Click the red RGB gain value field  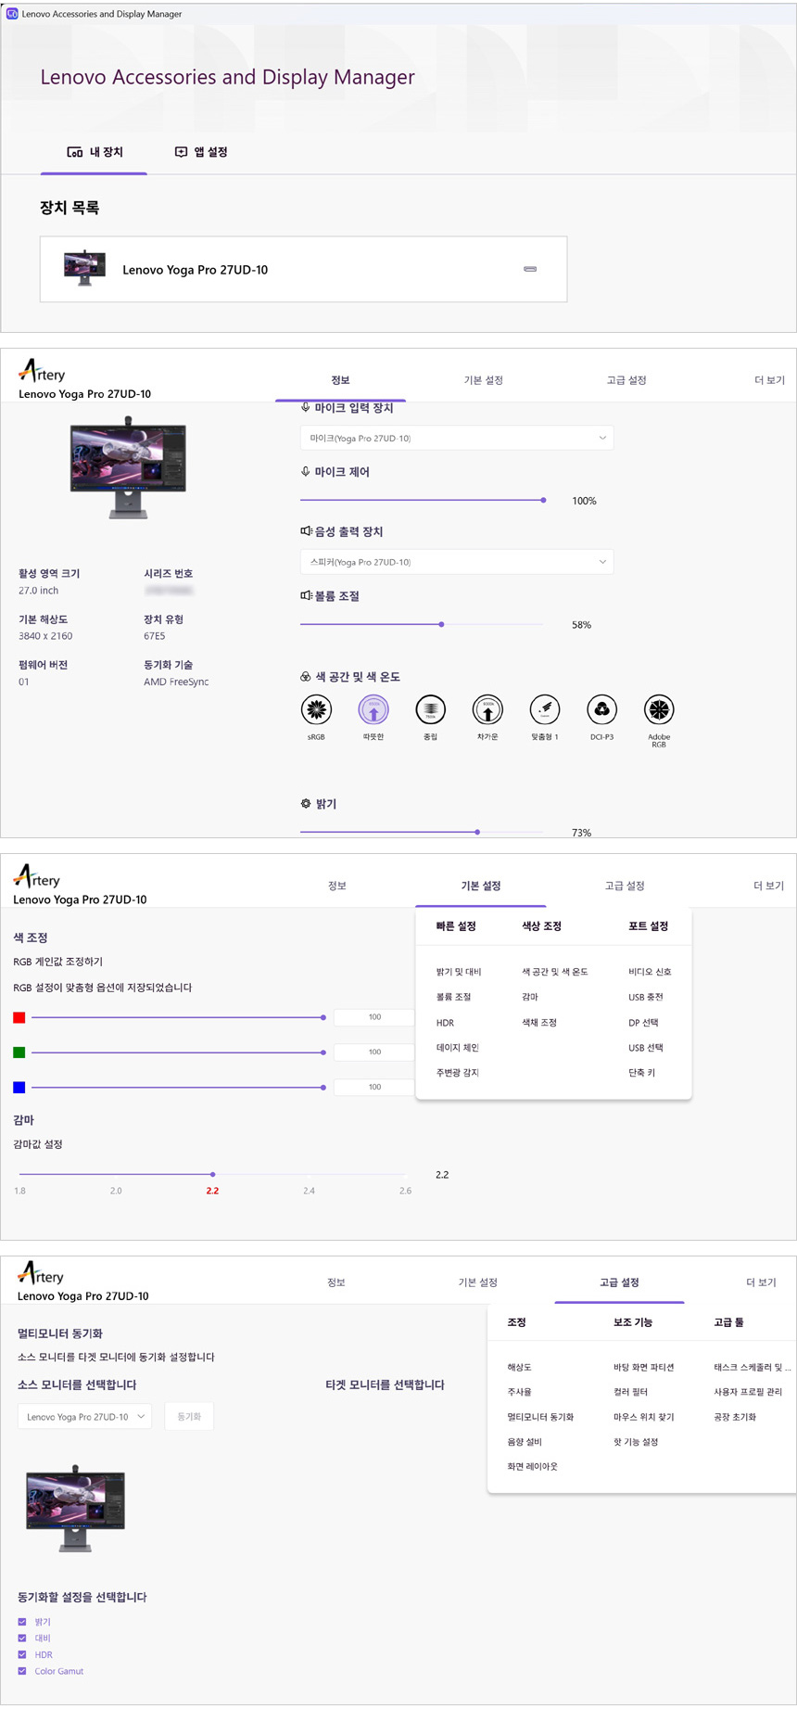point(374,1017)
